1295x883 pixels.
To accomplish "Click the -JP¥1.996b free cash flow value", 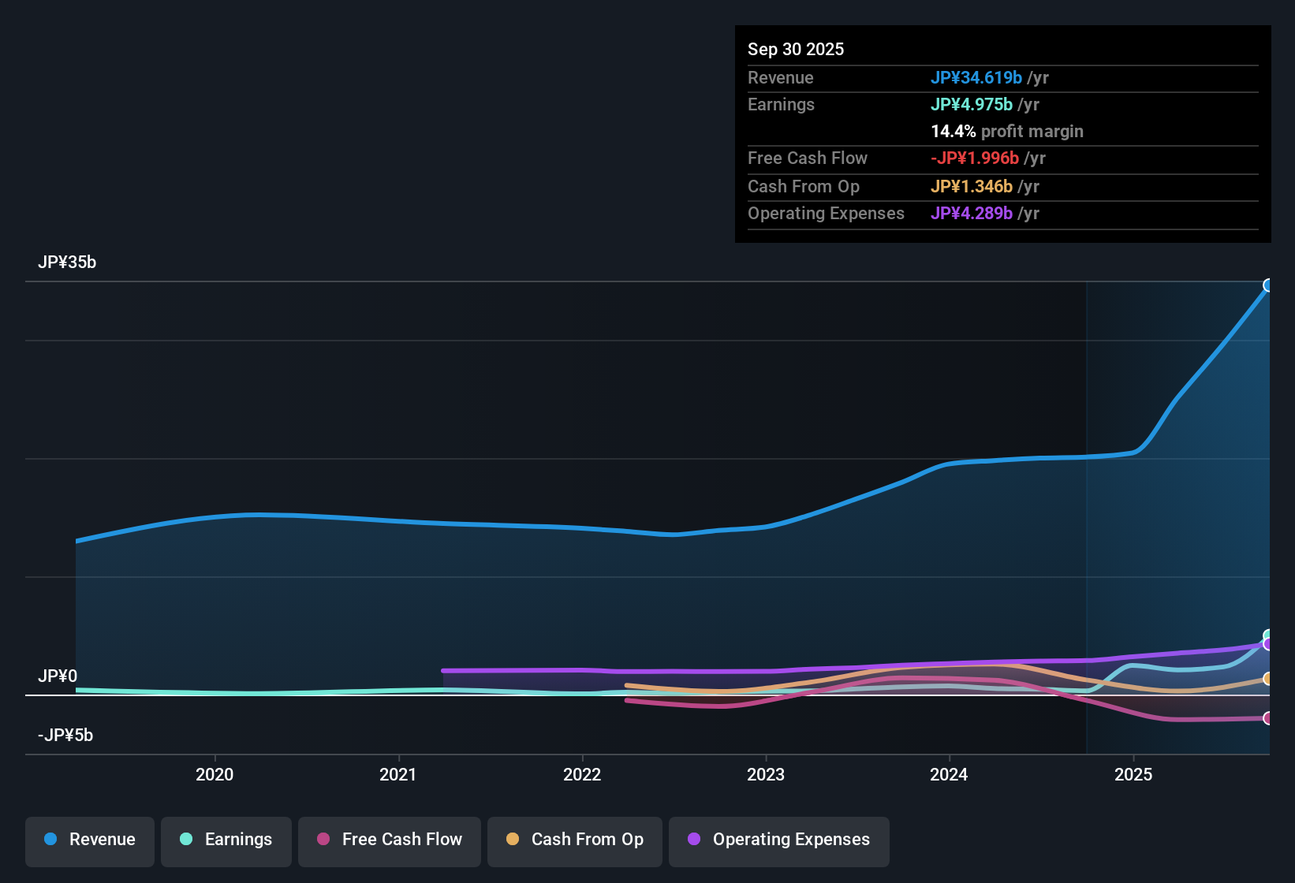I will 975,158.
